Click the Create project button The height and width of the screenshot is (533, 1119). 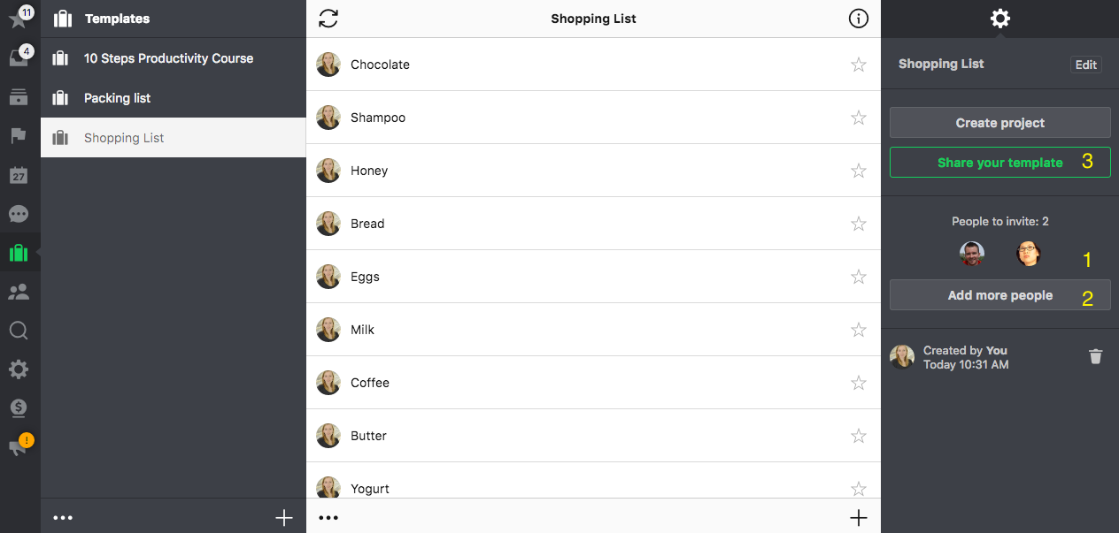pyautogui.click(x=1000, y=123)
